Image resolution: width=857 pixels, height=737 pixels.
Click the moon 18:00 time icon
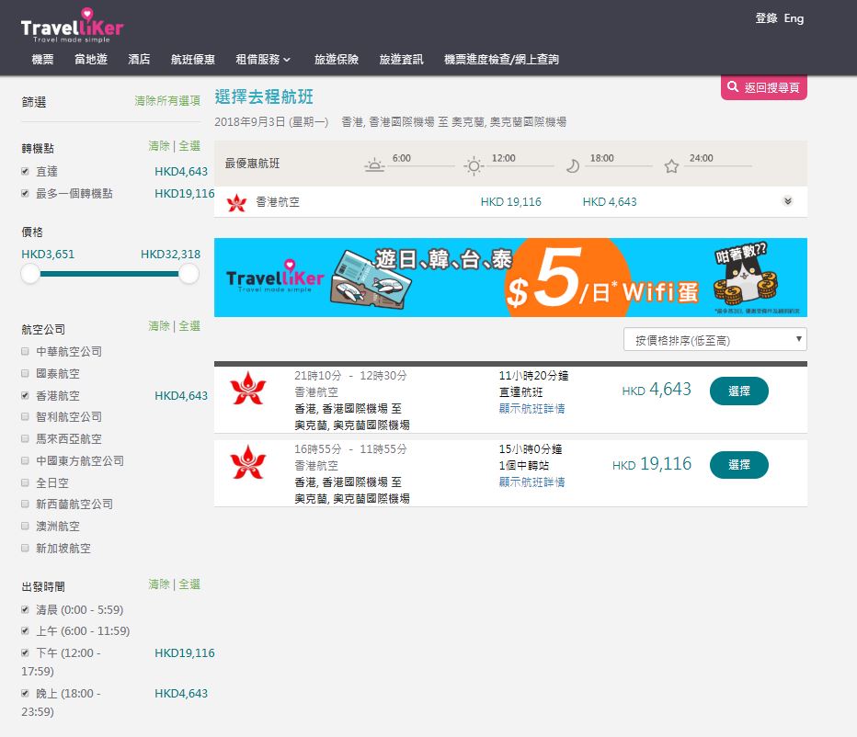[572, 165]
